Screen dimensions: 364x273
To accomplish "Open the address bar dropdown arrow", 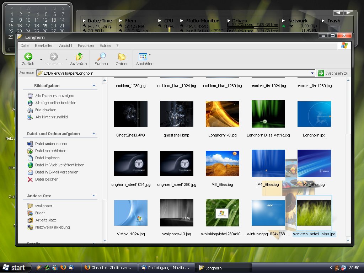I will point(312,73).
